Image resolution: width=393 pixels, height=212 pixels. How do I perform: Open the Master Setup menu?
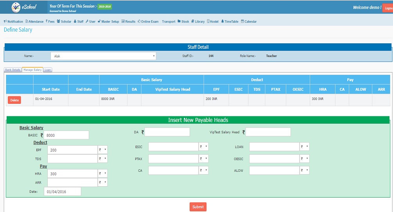pyautogui.click(x=108, y=21)
